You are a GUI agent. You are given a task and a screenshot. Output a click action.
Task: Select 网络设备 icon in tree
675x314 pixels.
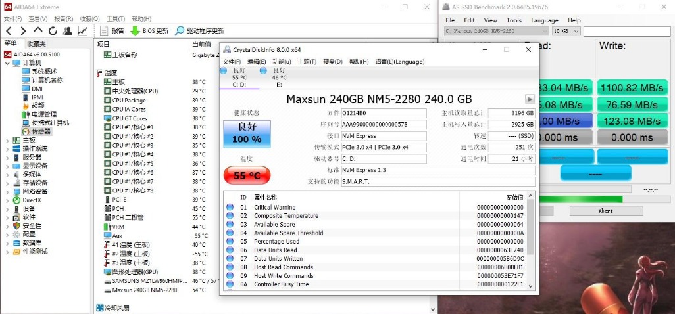pyautogui.click(x=16, y=192)
